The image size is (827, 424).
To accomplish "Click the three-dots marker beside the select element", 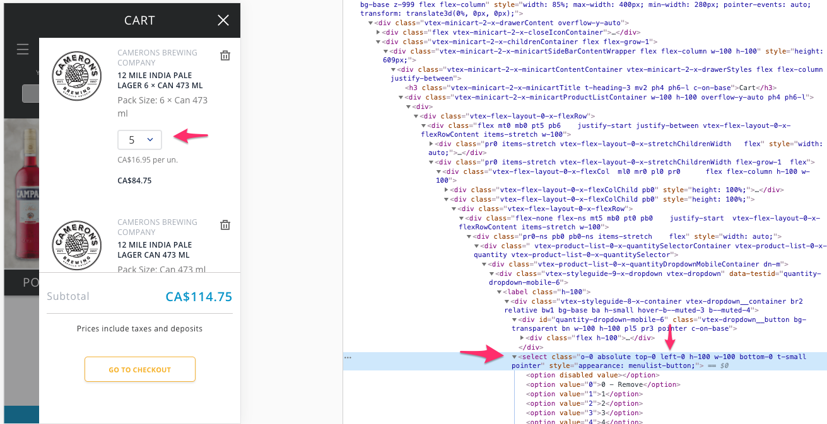I will [x=348, y=357].
